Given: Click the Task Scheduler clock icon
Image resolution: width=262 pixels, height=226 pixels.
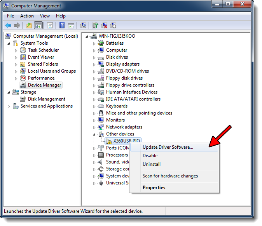Looking at the screenshot, I should pos(23,50).
